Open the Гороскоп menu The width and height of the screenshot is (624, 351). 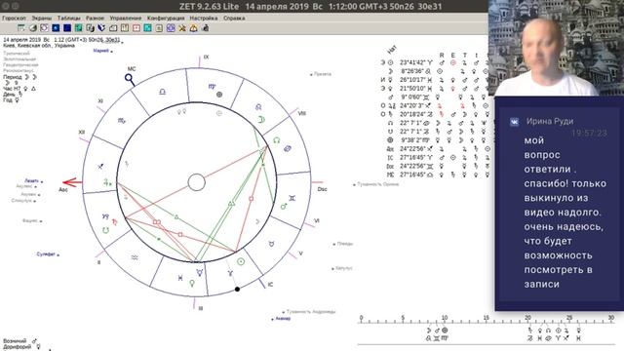pyautogui.click(x=14, y=18)
